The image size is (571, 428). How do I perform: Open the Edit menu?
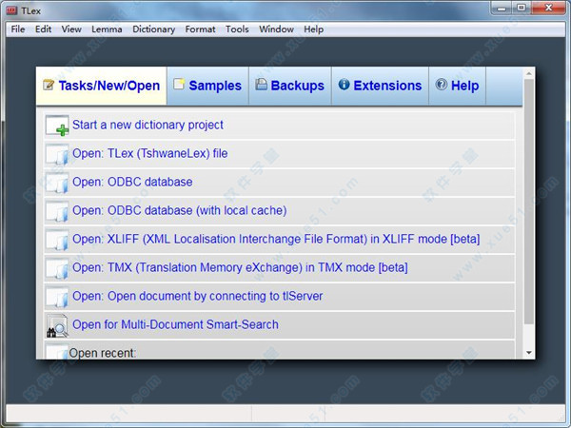coord(43,29)
